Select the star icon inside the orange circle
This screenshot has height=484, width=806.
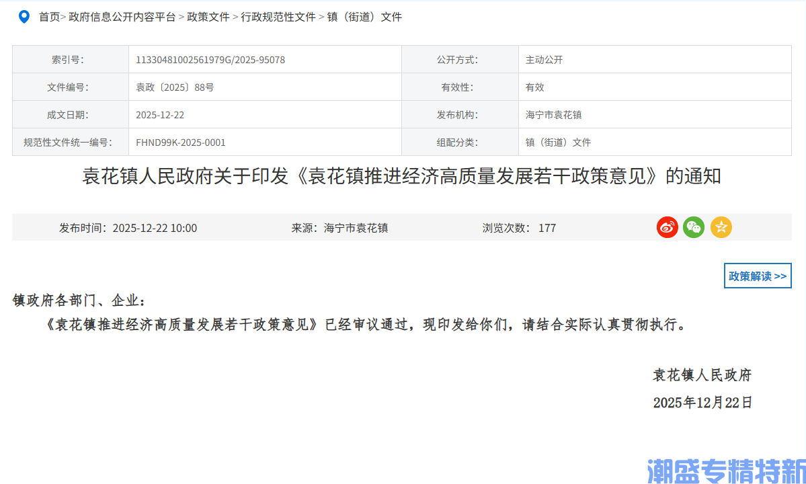pyautogui.click(x=721, y=227)
